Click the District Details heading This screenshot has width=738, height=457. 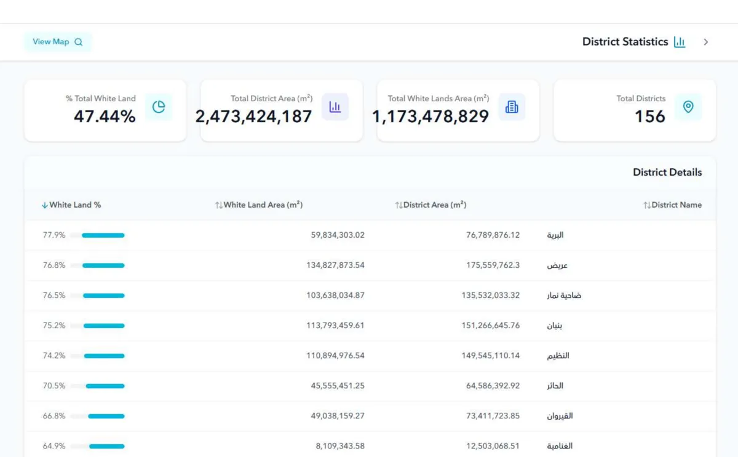[667, 172]
